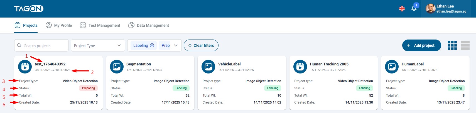Click Ethan Lee's profile avatar
The image size is (476, 113).
point(430,9)
